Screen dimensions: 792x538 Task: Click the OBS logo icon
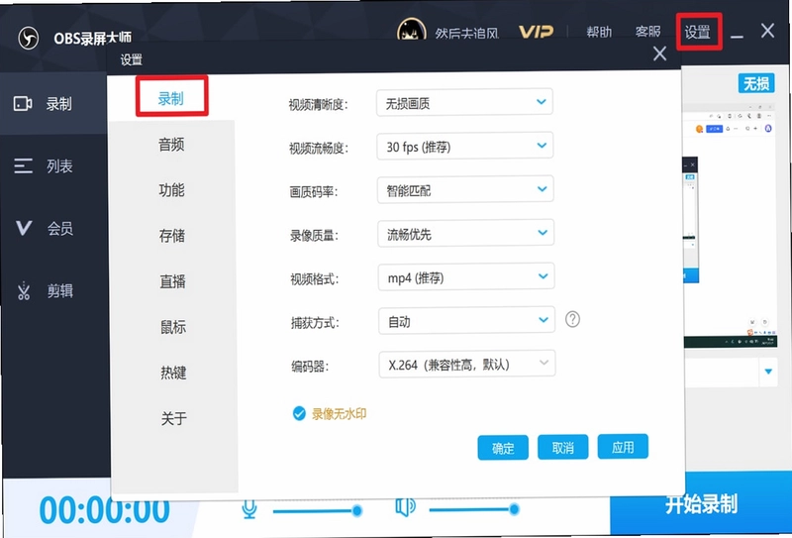(x=29, y=38)
